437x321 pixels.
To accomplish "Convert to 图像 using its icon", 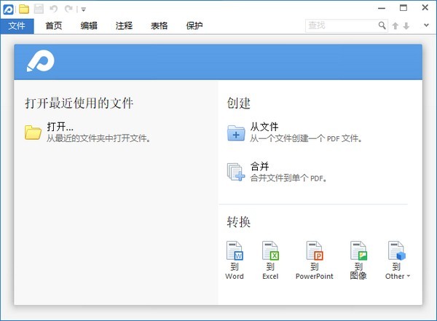I will point(358,250).
